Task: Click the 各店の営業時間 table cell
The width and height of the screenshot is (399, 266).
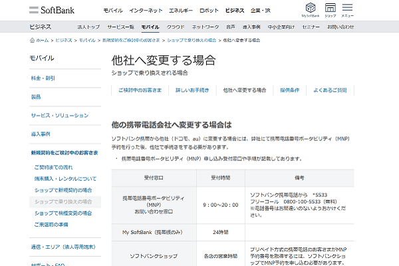Action: coord(221,256)
